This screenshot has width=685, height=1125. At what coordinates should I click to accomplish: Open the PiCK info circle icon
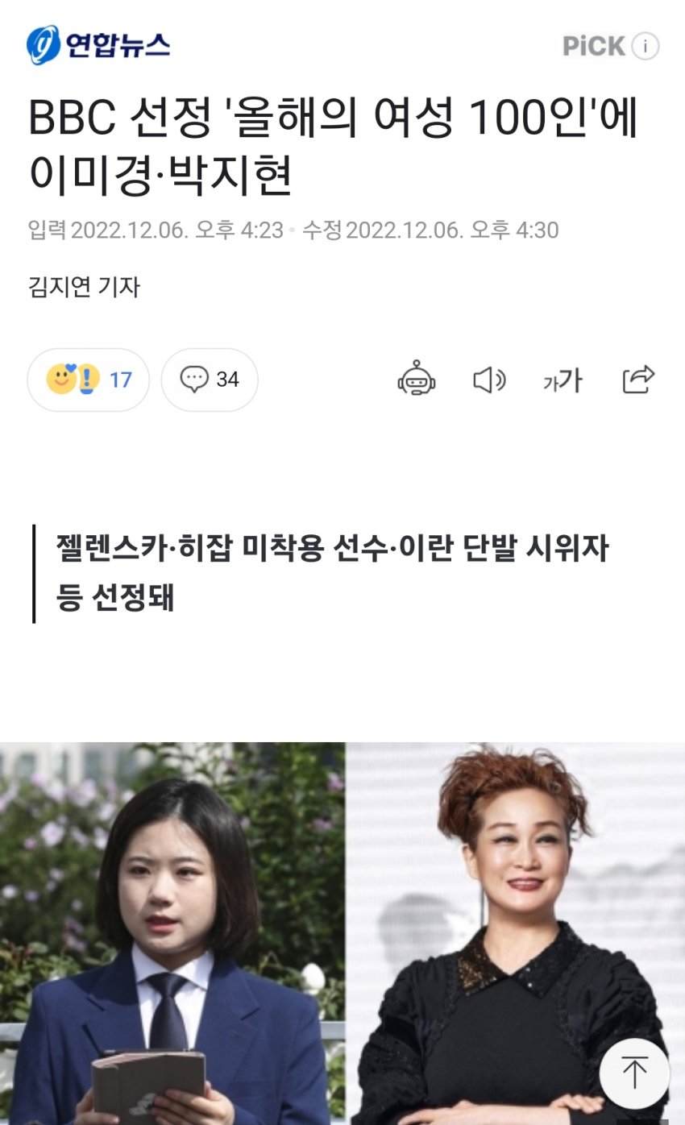(645, 47)
